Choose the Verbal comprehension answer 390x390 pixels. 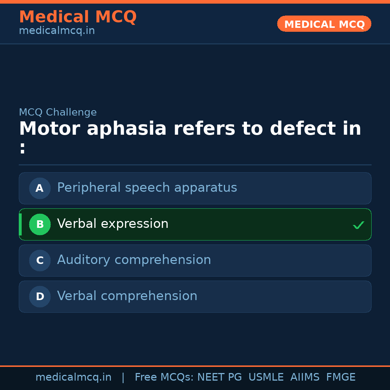coord(127,296)
